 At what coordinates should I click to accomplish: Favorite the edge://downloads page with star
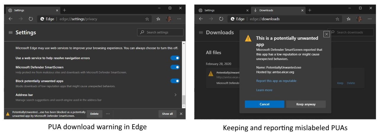pyautogui.click(x=338, y=19)
